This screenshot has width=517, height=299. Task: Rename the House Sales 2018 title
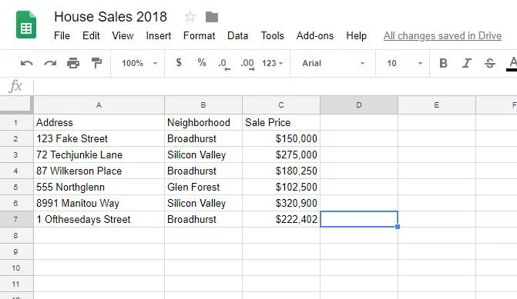[111, 17]
